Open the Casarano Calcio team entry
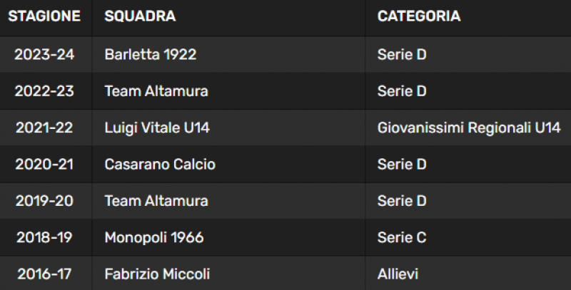The image size is (571, 290). (160, 165)
